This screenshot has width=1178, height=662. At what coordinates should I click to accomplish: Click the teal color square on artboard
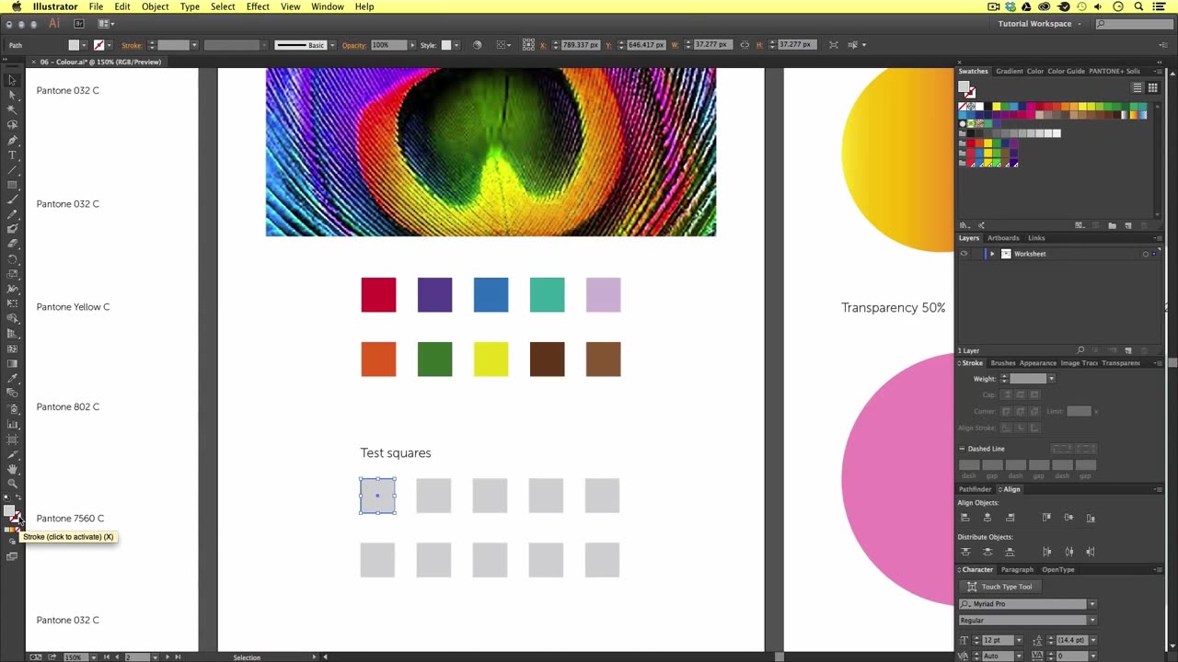547,295
